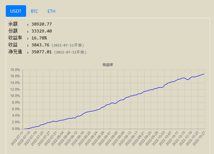
Task: Click the 4.0% y-axis label
Action: 16,115
